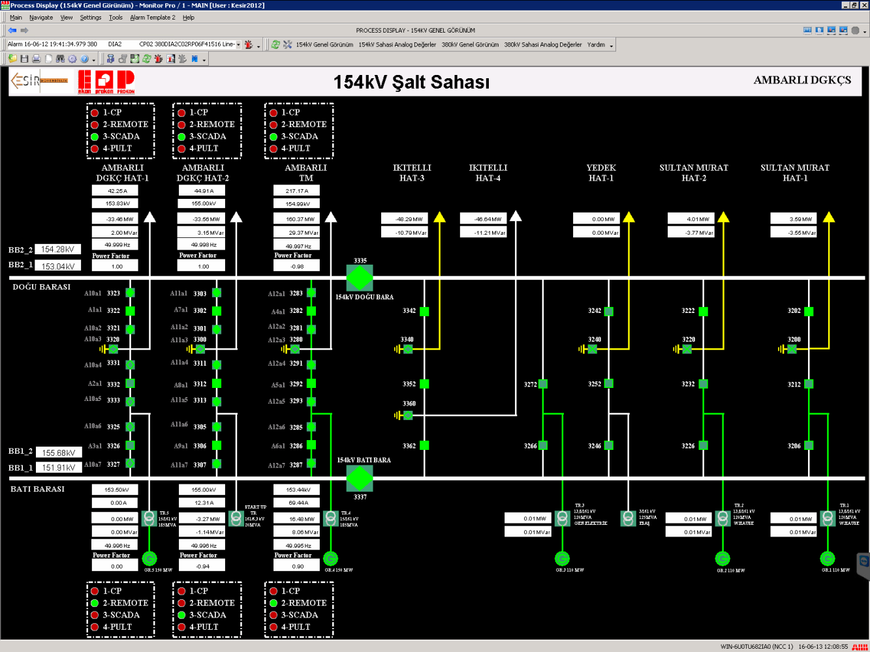
Task: Click the GR.4 generator symbol
Action: tap(331, 559)
